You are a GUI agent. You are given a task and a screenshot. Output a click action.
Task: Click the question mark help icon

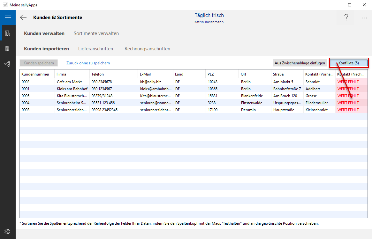[346, 18]
